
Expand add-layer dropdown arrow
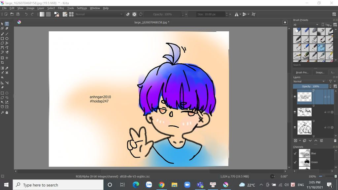300,141
